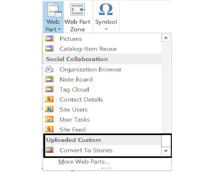The height and width of the screenshot is (172, 212).
Task: Click the Contact Details icon
Action: tap(49, 99)
